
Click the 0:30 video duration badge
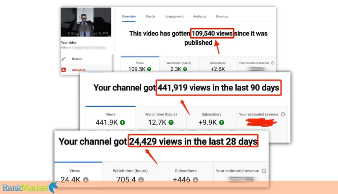[x=105, y=33]
